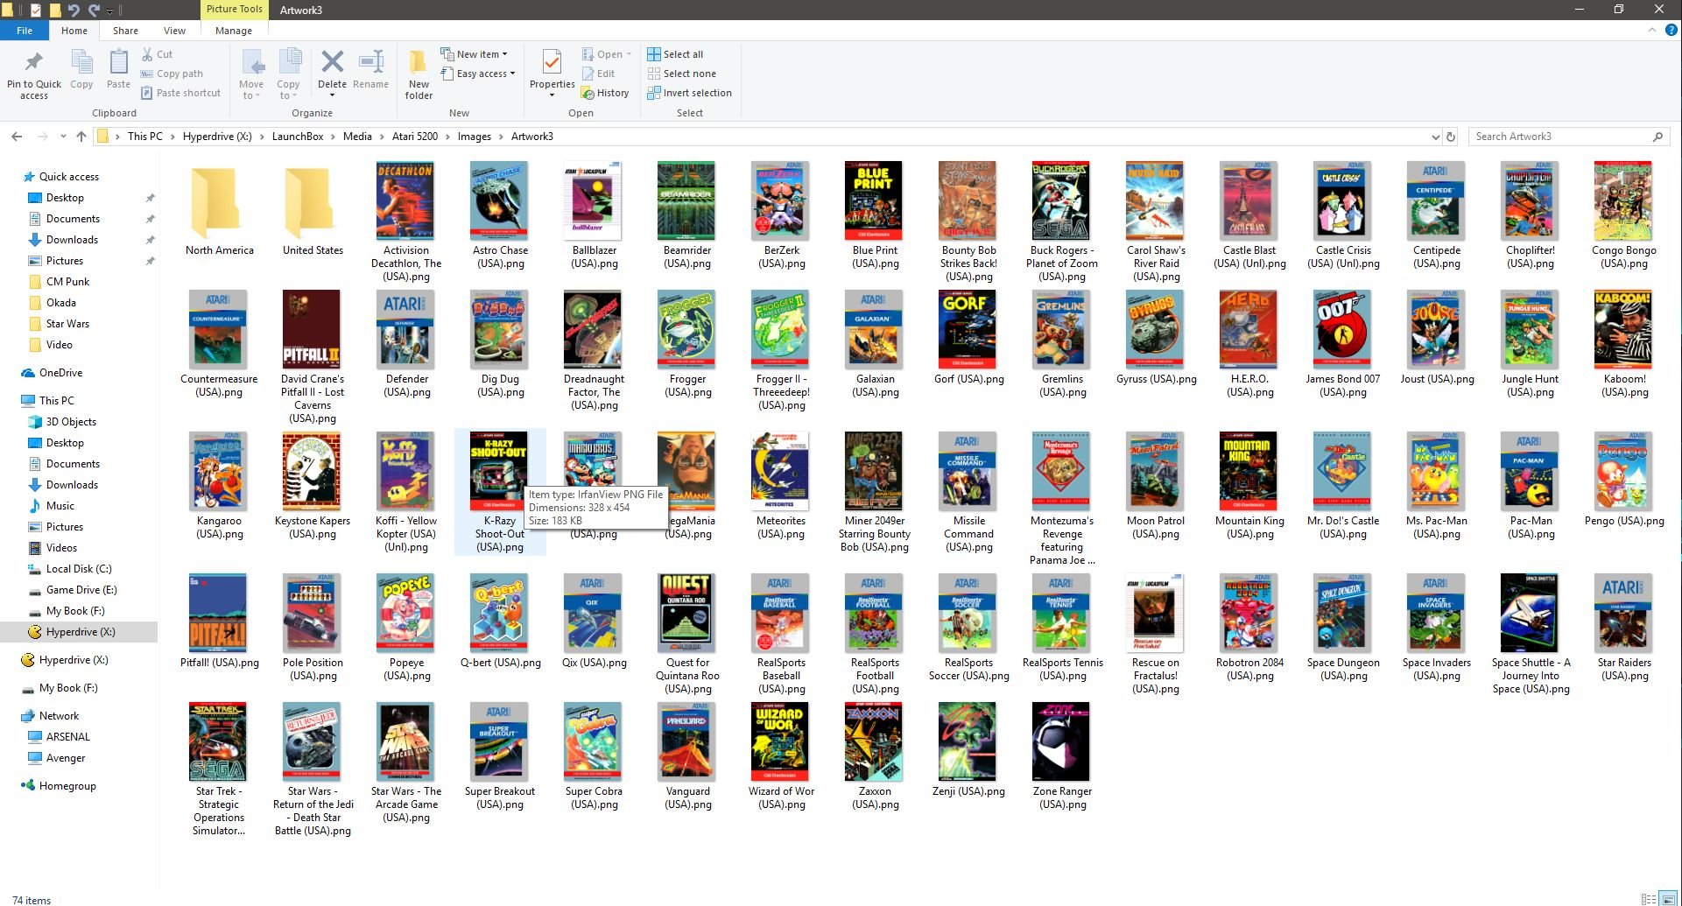Switch to large thumbnails view icon
This screenshot has width=1682, height=906.
[x=1668, y=899]
